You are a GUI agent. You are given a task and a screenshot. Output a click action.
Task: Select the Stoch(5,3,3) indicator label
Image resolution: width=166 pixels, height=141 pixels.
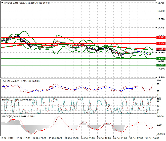(8, 100)
